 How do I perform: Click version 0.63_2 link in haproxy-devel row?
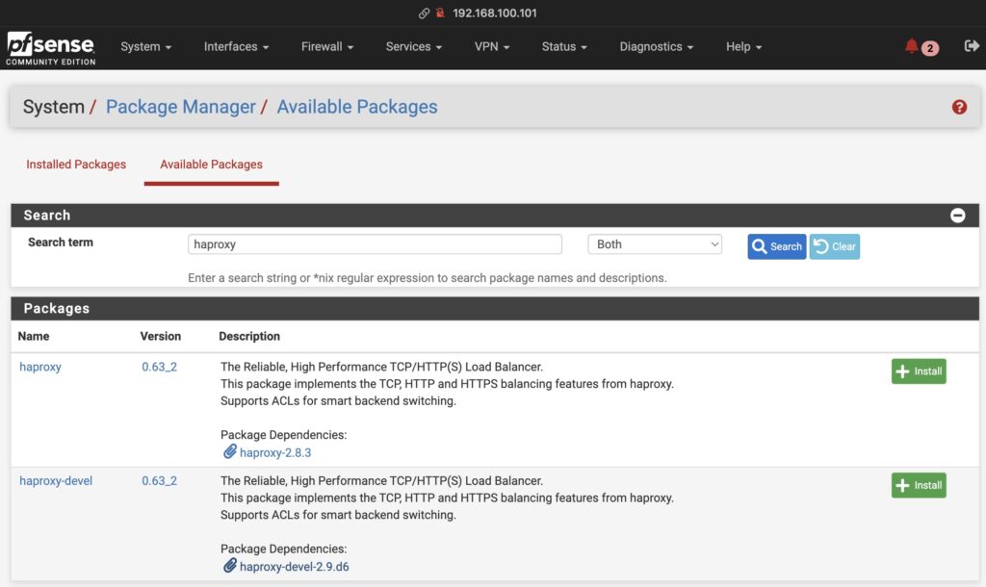[159, 481]
